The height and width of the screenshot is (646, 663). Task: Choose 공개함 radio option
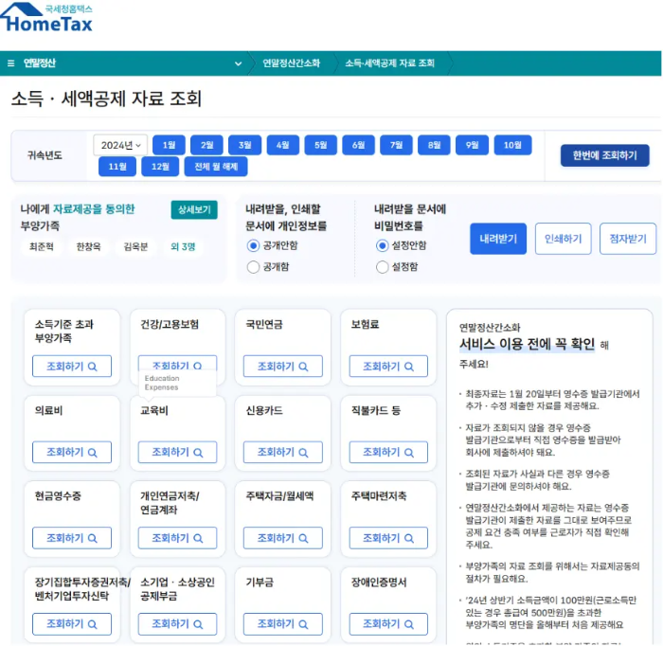coord(253,267)
